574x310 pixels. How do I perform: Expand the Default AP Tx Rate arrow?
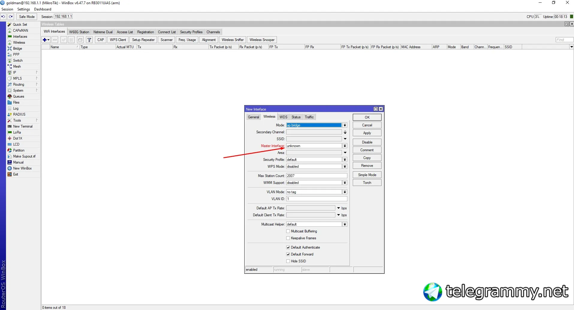[338, 208]
